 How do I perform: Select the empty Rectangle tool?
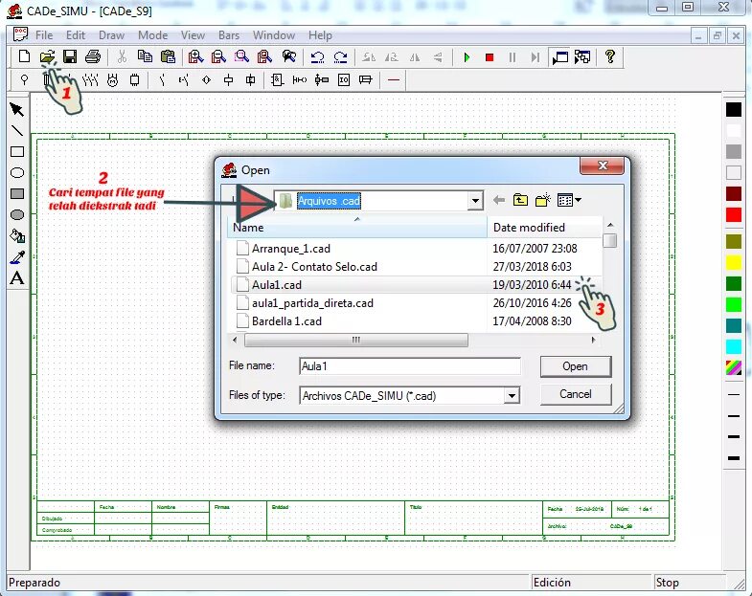pyautogui.click(x=17, y=152)
